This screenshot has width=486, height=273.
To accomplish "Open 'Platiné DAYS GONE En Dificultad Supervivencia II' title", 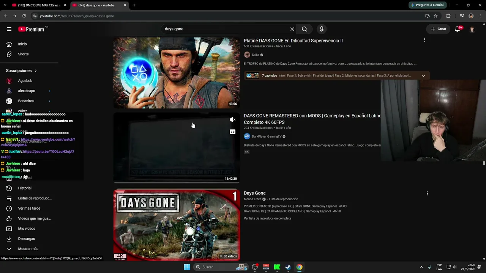I will [293, 41].
